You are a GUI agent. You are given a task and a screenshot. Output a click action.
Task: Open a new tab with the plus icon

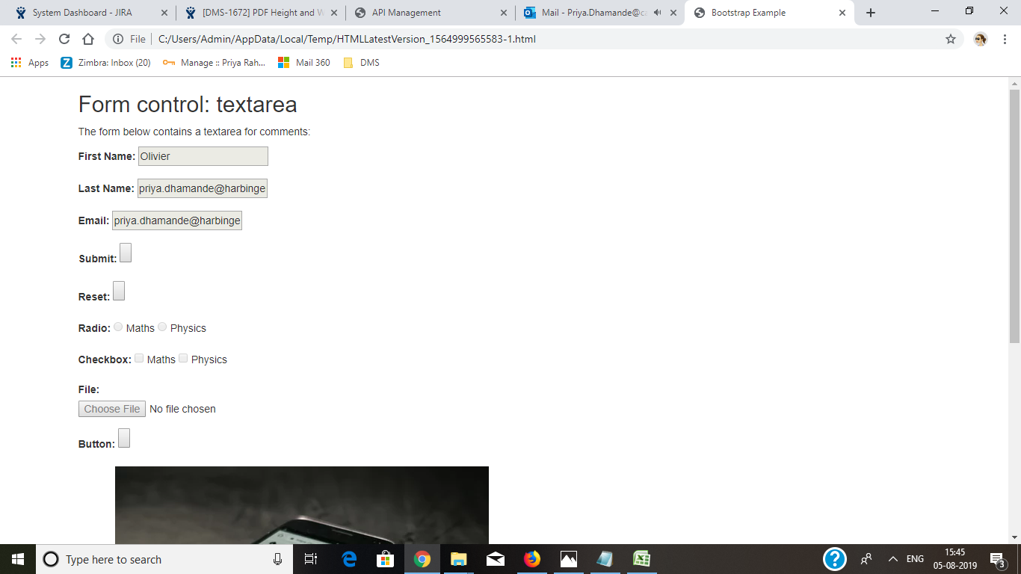(871, 13)
